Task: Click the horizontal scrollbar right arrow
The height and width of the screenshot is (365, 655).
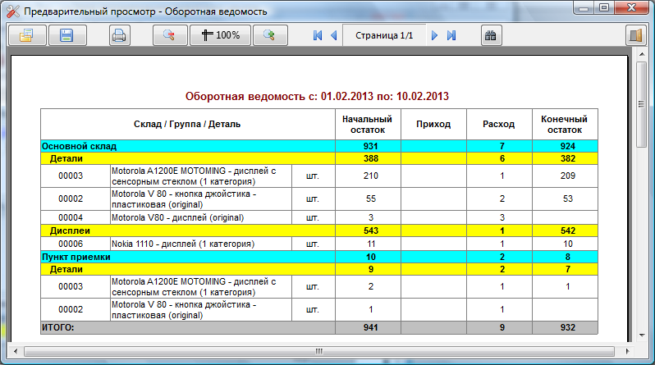Action: pyautogui.click(x=627, y=351)
